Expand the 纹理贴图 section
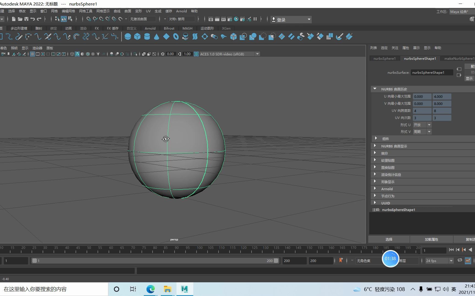The height and width of the screenshot is (296, 475). click(x=375, y=160)
